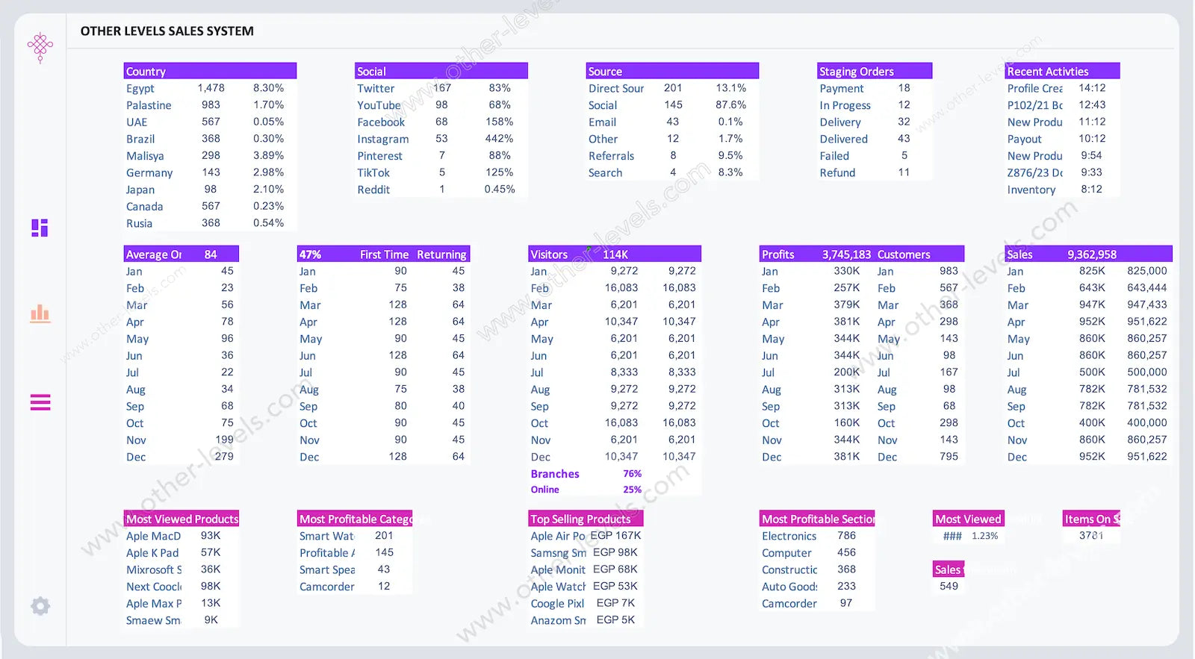Open the orange bar chart icon
This screenshot has width=1195, height=659.
click(40, 313)
